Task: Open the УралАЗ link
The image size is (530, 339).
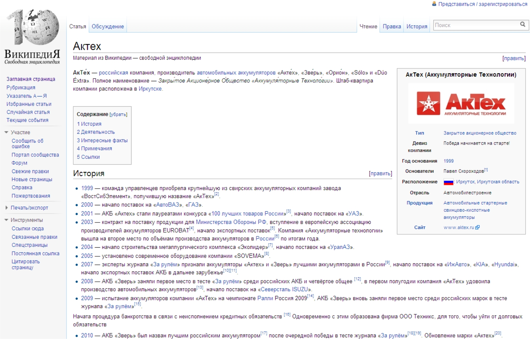Action: coord(340,247)
